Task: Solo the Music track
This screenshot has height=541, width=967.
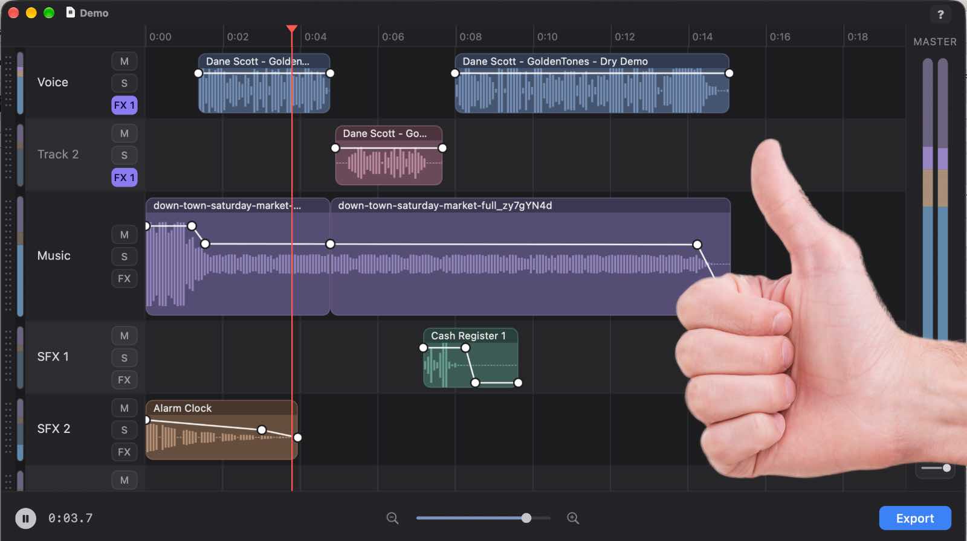Action: pyautogui.click(x=124, y=257)
